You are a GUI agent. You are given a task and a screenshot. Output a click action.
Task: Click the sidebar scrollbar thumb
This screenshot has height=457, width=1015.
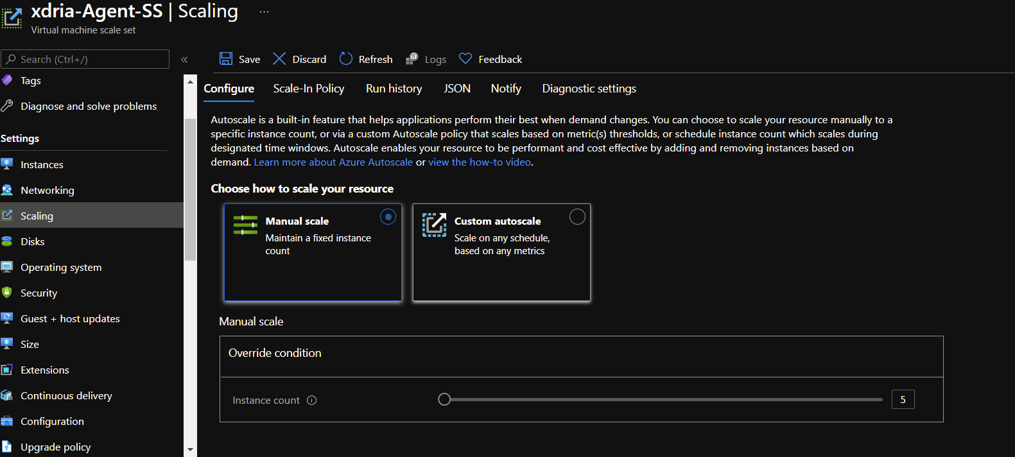click(x=190, y=189)
